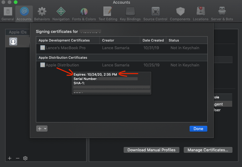Click the Apple Distribution Certificates section header
The width and height of the screenshot is (242, 167).
(122, 58)
